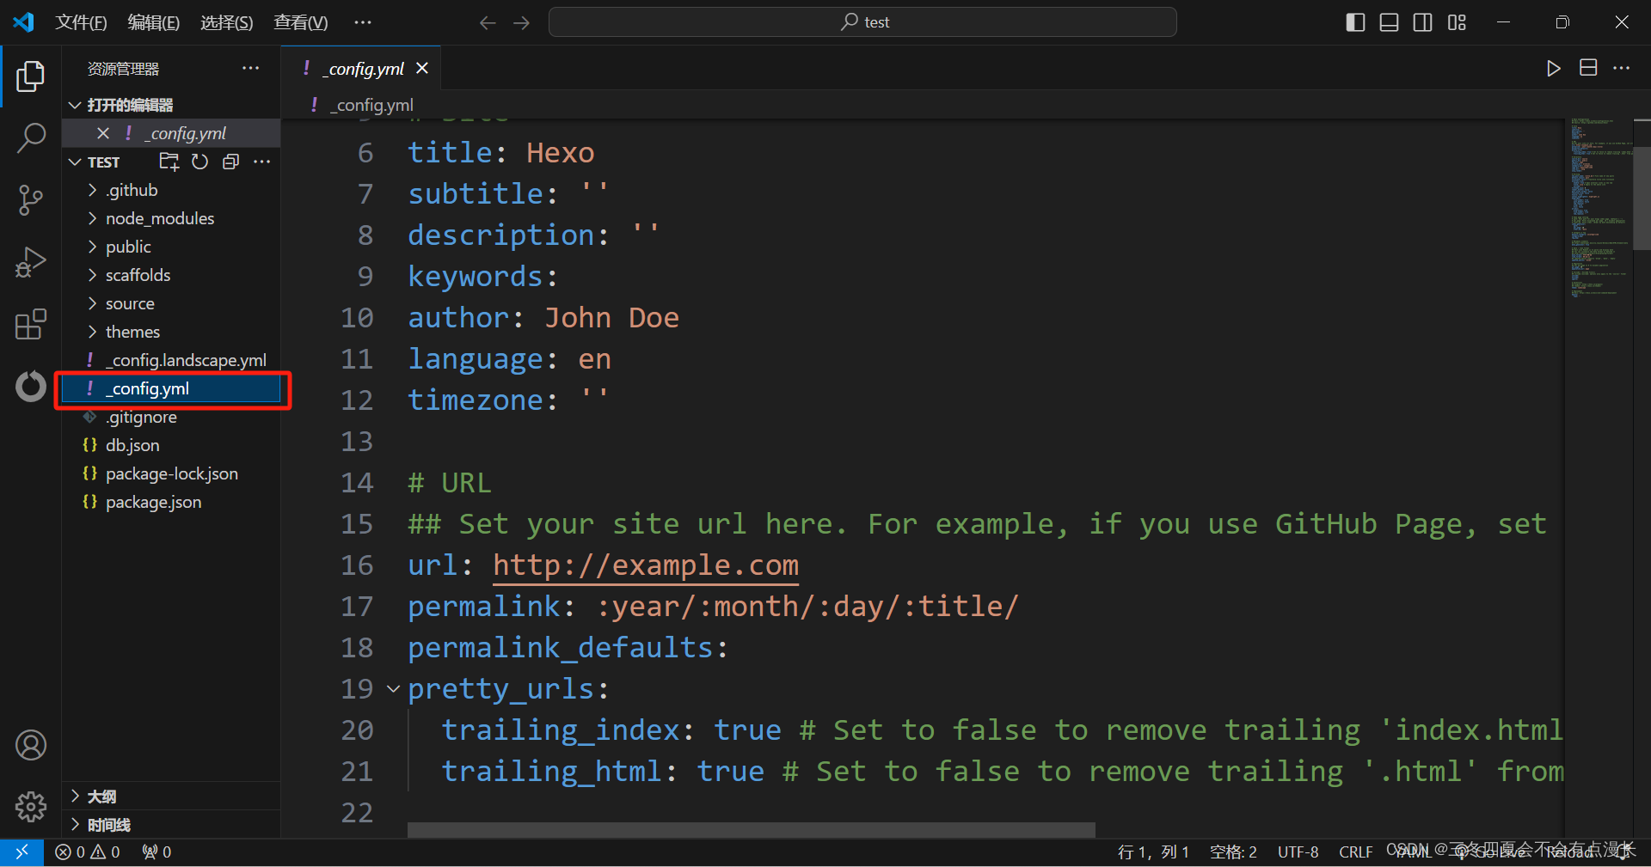Screen dimensions: 1651x867
Task: Change indentation via spaces indicator
Action: 1233,852
